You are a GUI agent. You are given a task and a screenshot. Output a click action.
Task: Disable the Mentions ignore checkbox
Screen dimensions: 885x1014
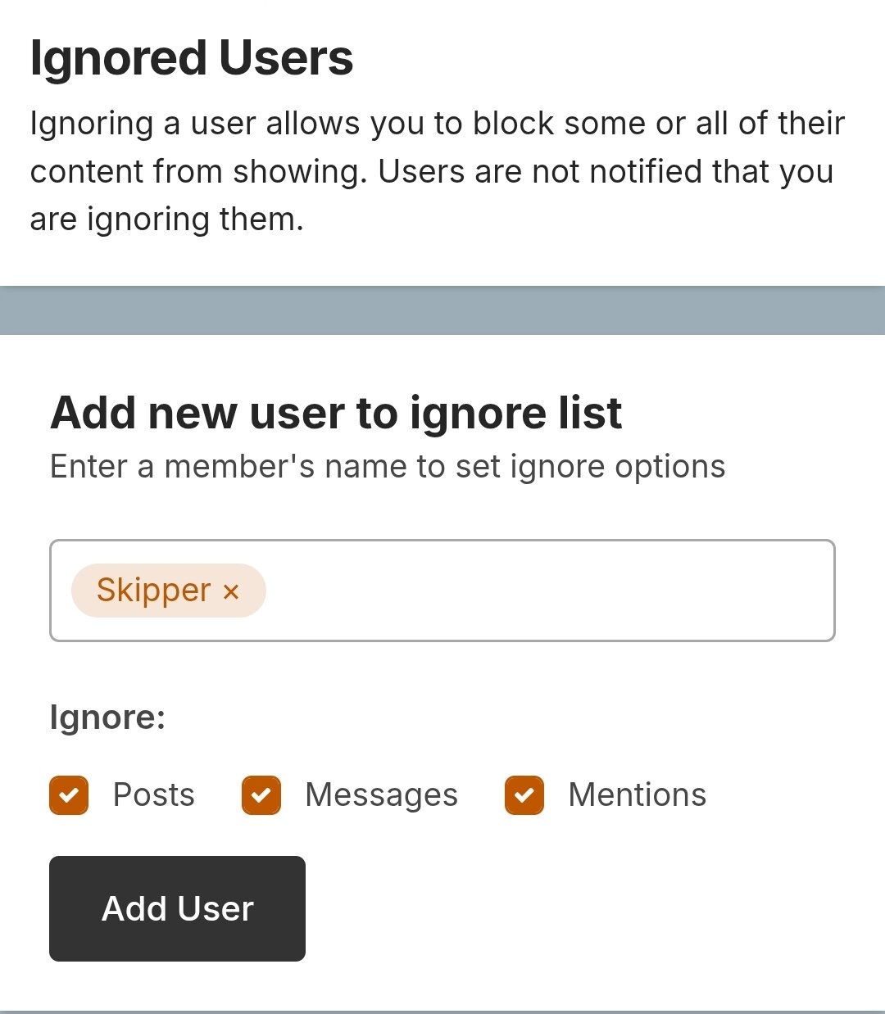[x=524, y=795]
